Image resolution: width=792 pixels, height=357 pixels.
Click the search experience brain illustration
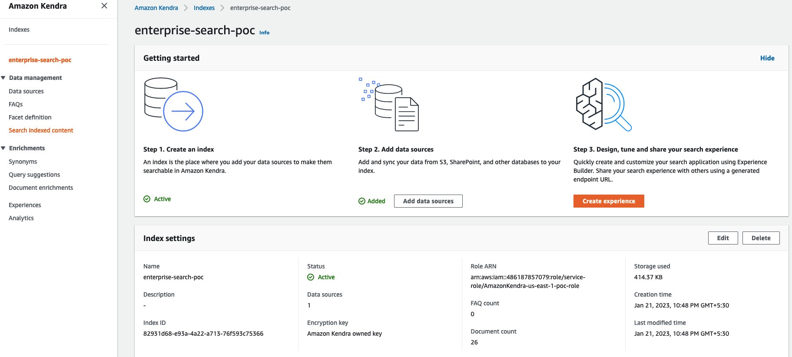coord(603,104)
